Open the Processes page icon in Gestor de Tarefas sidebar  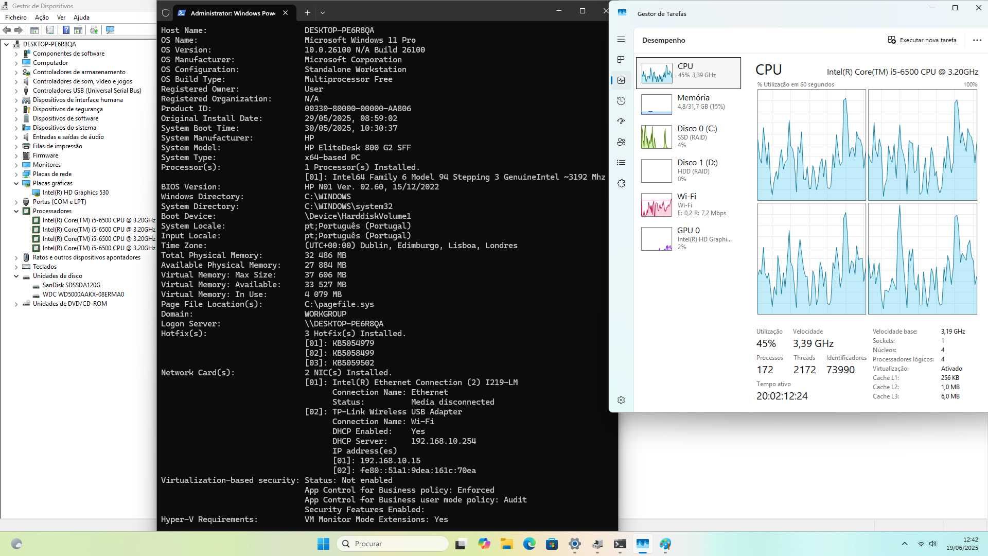tap(621, 60)
